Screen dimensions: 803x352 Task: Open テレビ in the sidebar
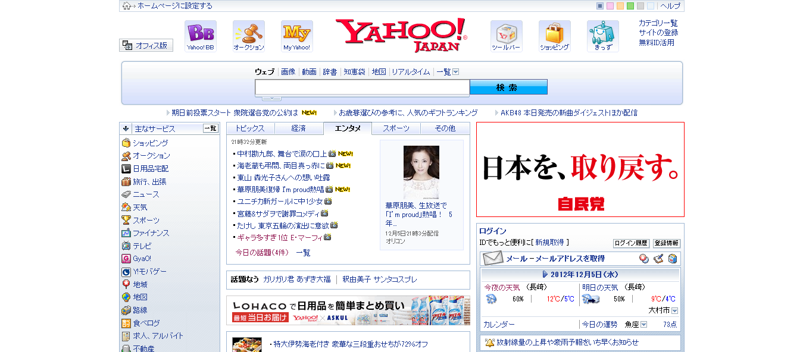tap(142, 246)
